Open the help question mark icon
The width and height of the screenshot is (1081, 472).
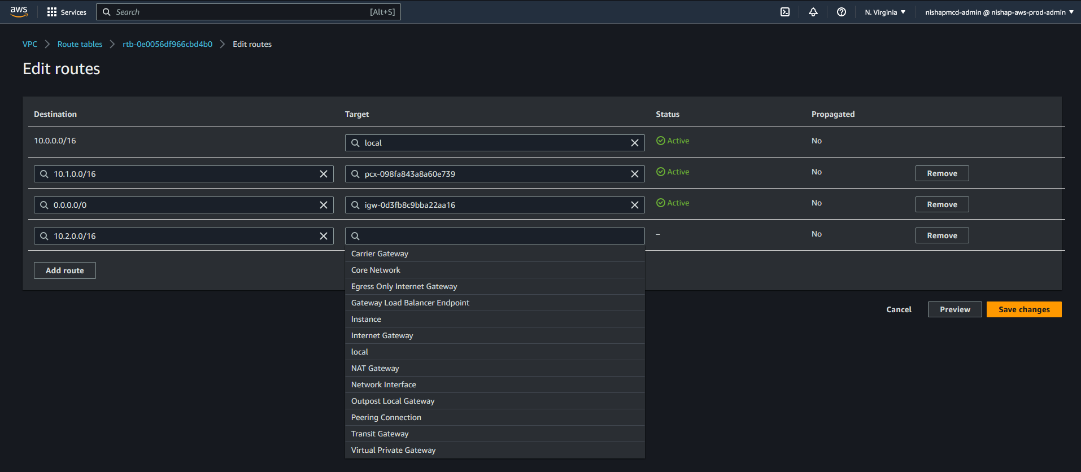click(x=842, y=12)
